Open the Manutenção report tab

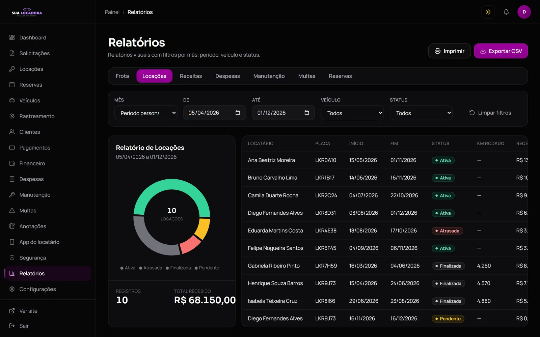(x=269, y=76)
